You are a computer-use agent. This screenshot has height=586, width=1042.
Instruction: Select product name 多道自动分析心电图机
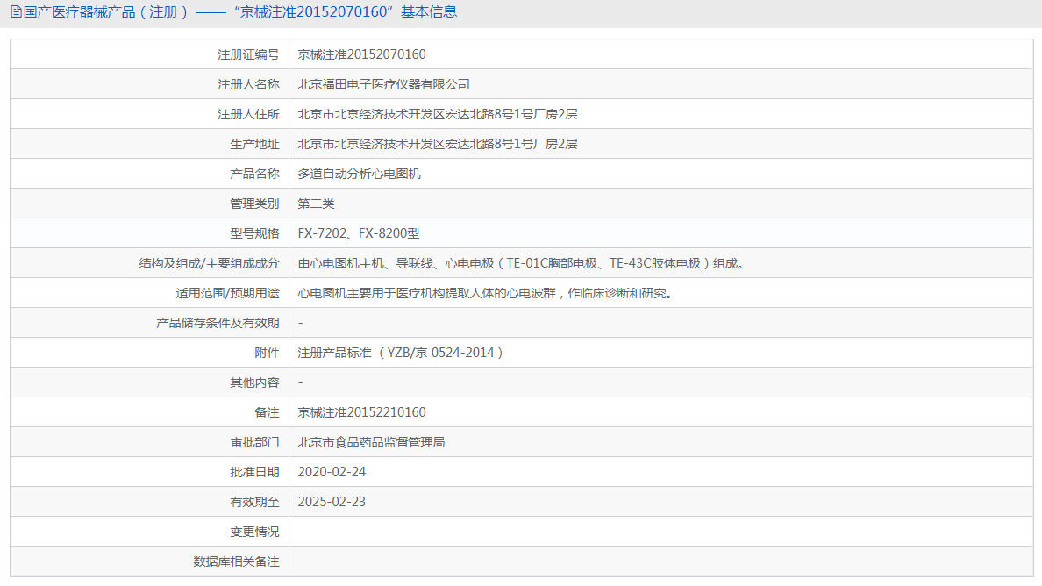(359, 174)
